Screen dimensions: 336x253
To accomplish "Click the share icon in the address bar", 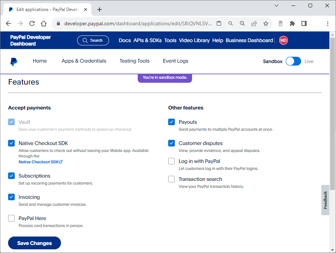I will tap(254, 23).
